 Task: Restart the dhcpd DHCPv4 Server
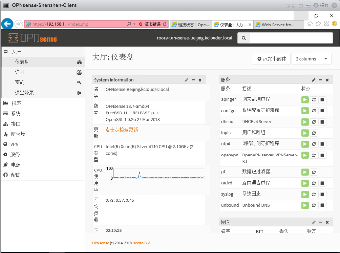pyautogui.click(x=314, y=122)
